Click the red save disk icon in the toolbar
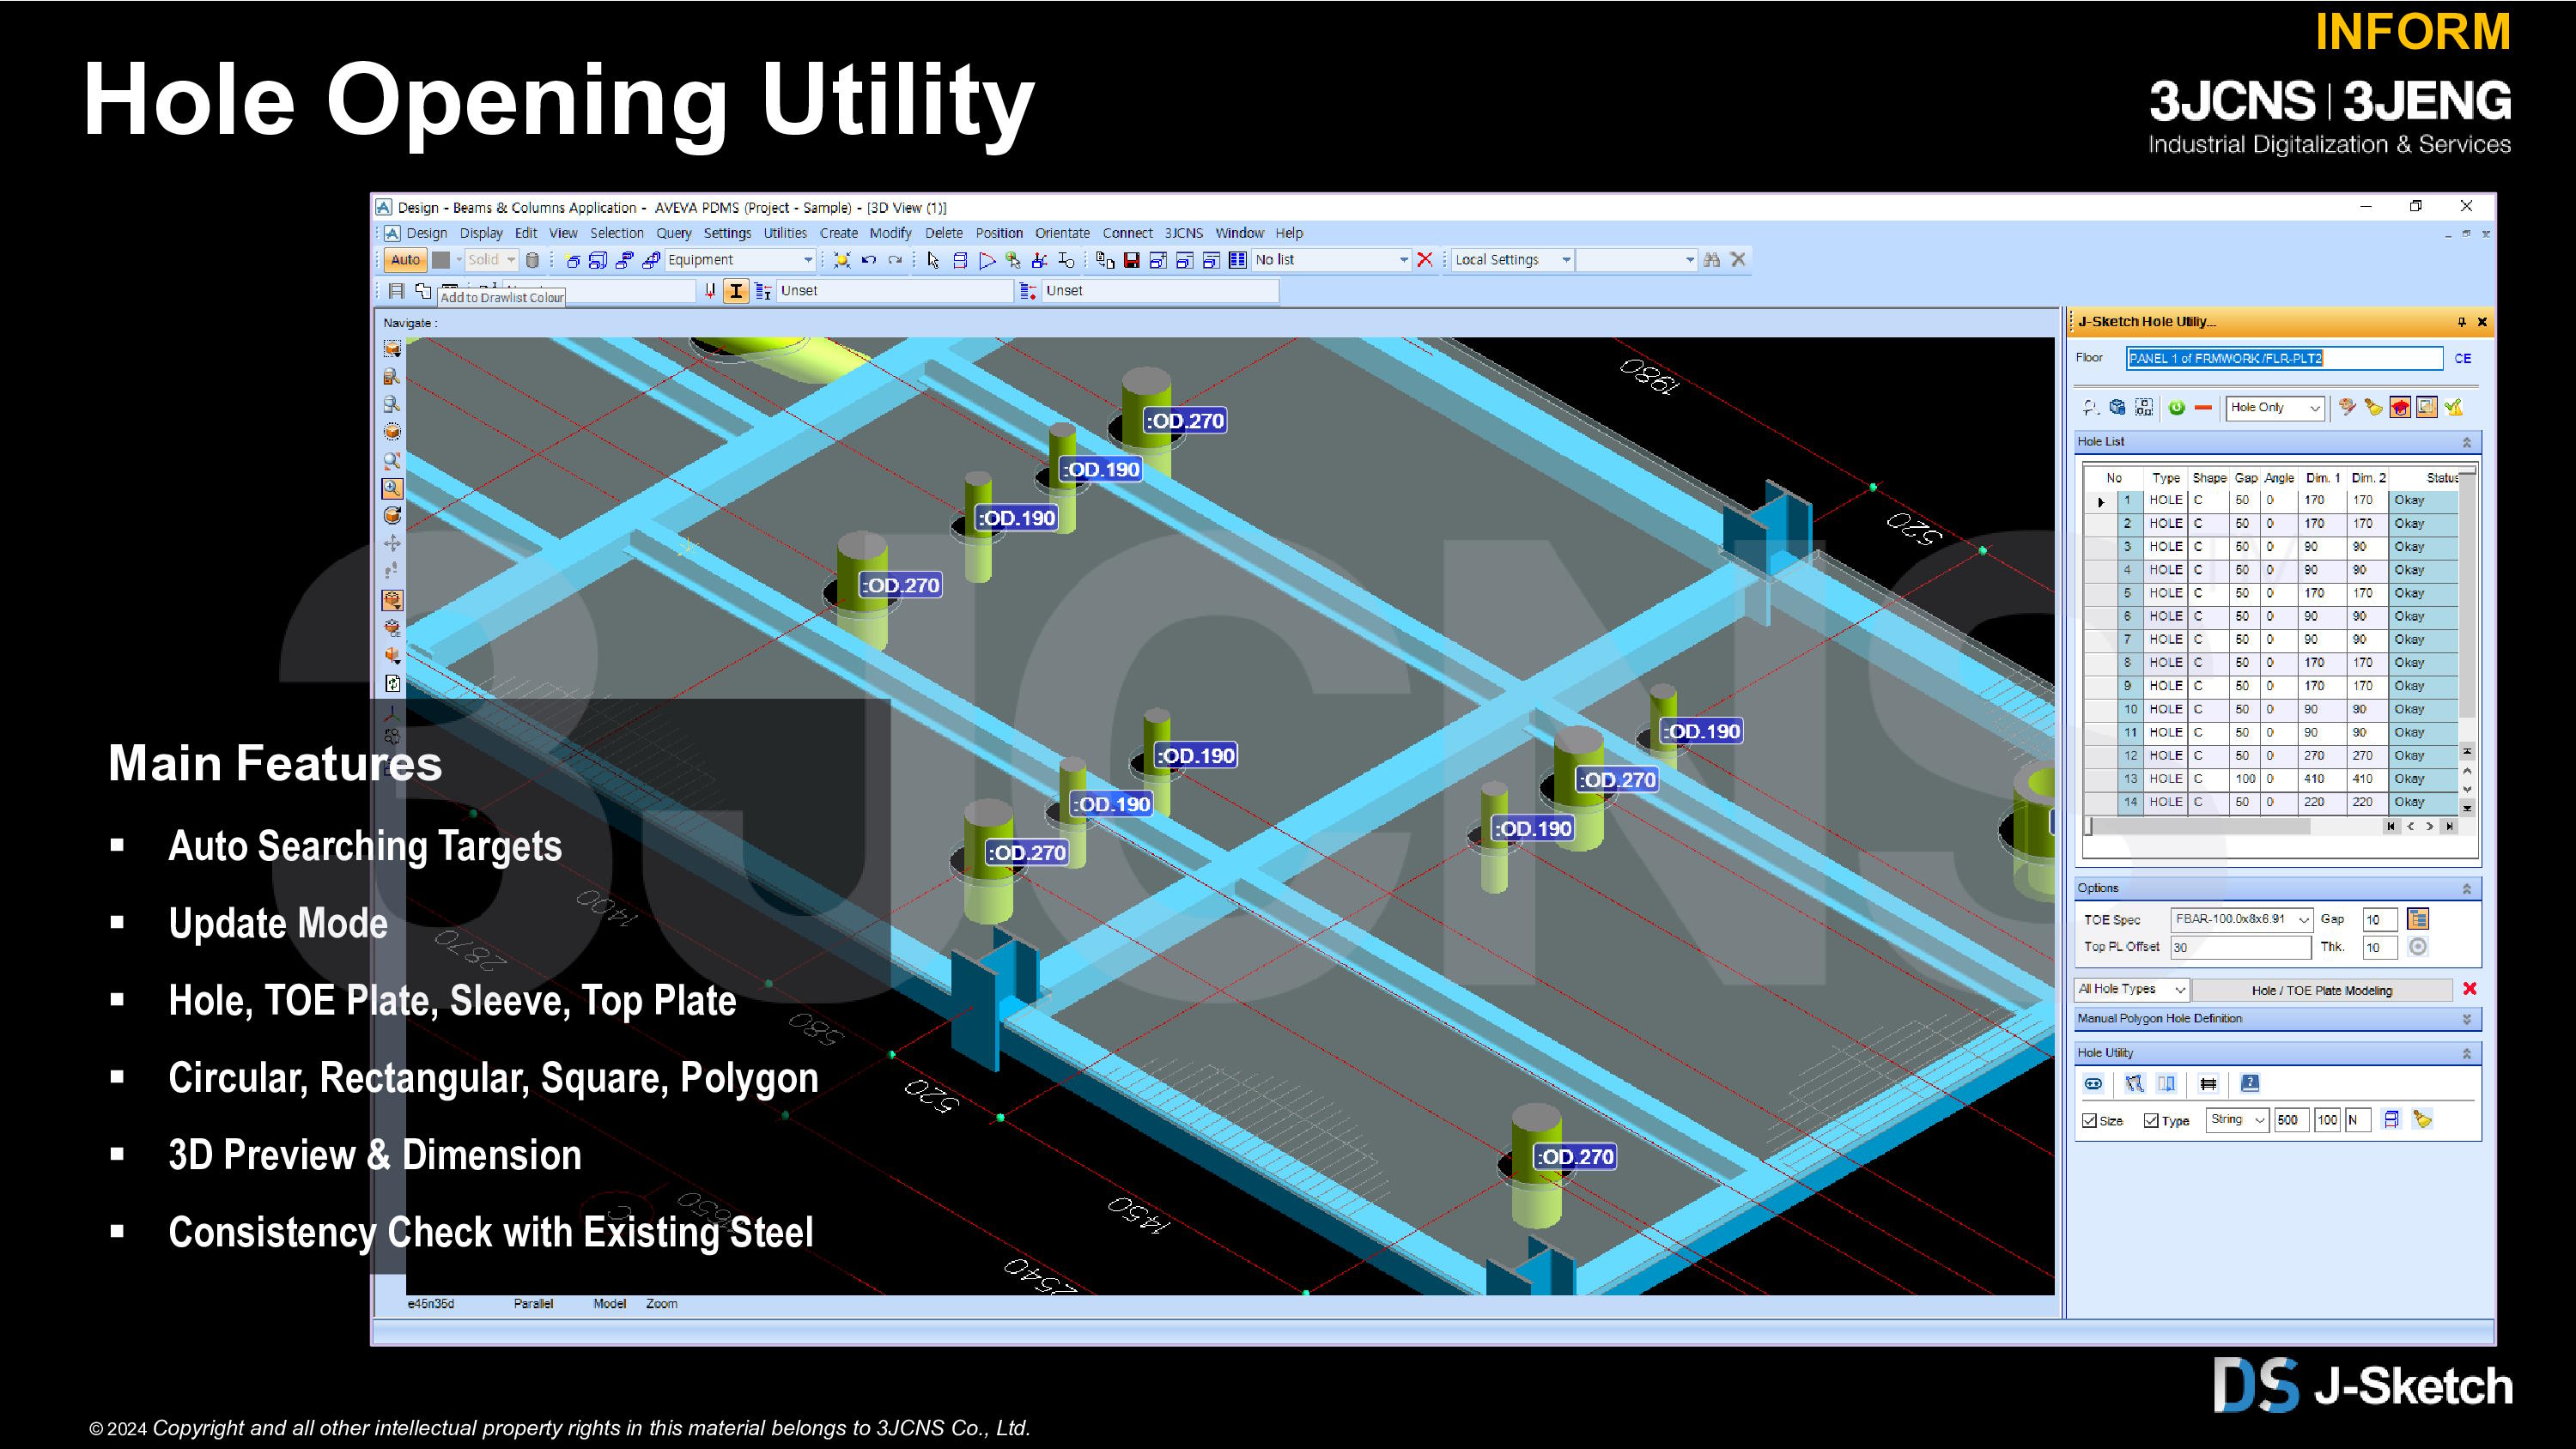This screenshot has width=2576, height=1449. click(1131, 260)
